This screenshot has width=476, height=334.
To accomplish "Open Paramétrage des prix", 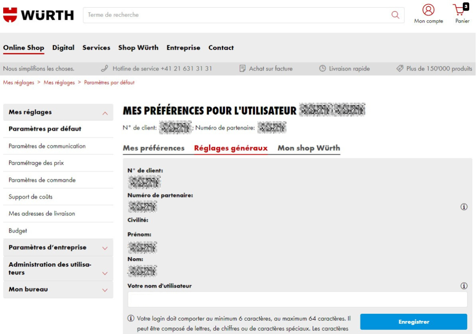I will click(58, 163).
